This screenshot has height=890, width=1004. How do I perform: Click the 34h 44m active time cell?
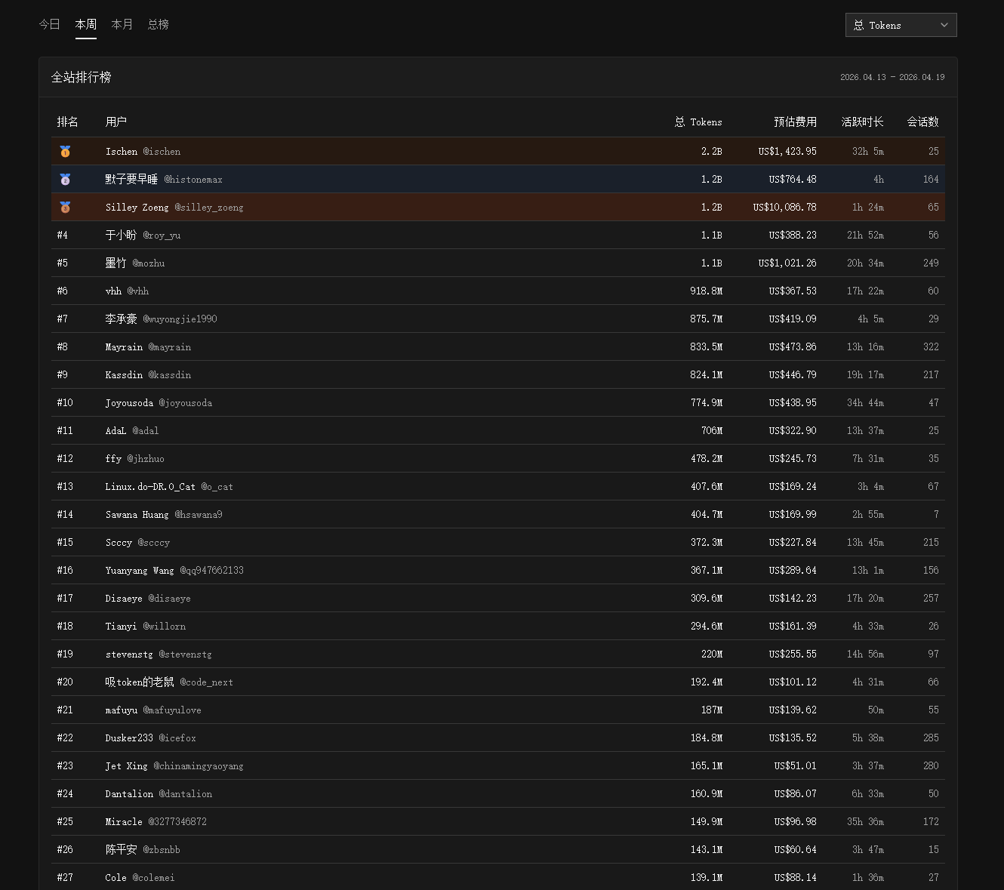[x=865, y=403]
